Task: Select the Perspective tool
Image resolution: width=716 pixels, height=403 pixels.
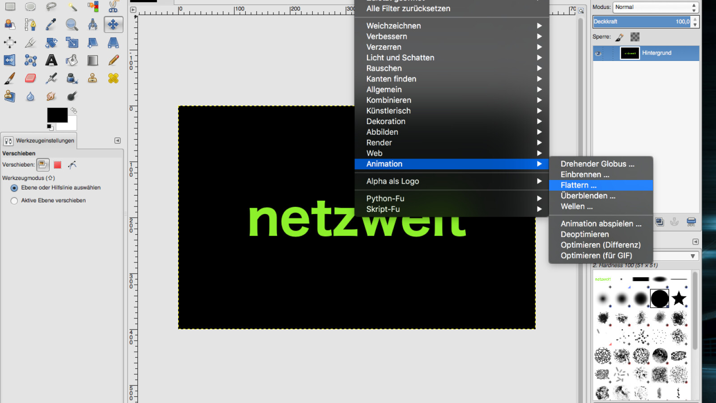Action: (x=113, y=43)
